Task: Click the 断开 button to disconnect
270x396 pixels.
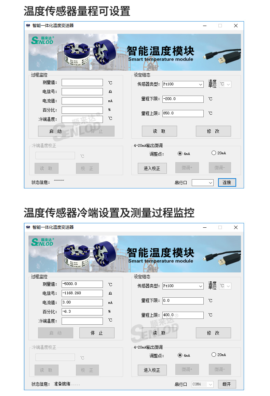Action: point(227,384)
